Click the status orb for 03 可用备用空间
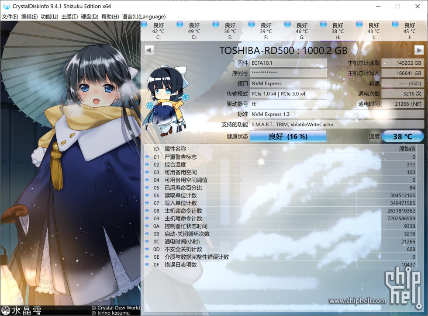428x316 pixels. click(x=147, y=172)
